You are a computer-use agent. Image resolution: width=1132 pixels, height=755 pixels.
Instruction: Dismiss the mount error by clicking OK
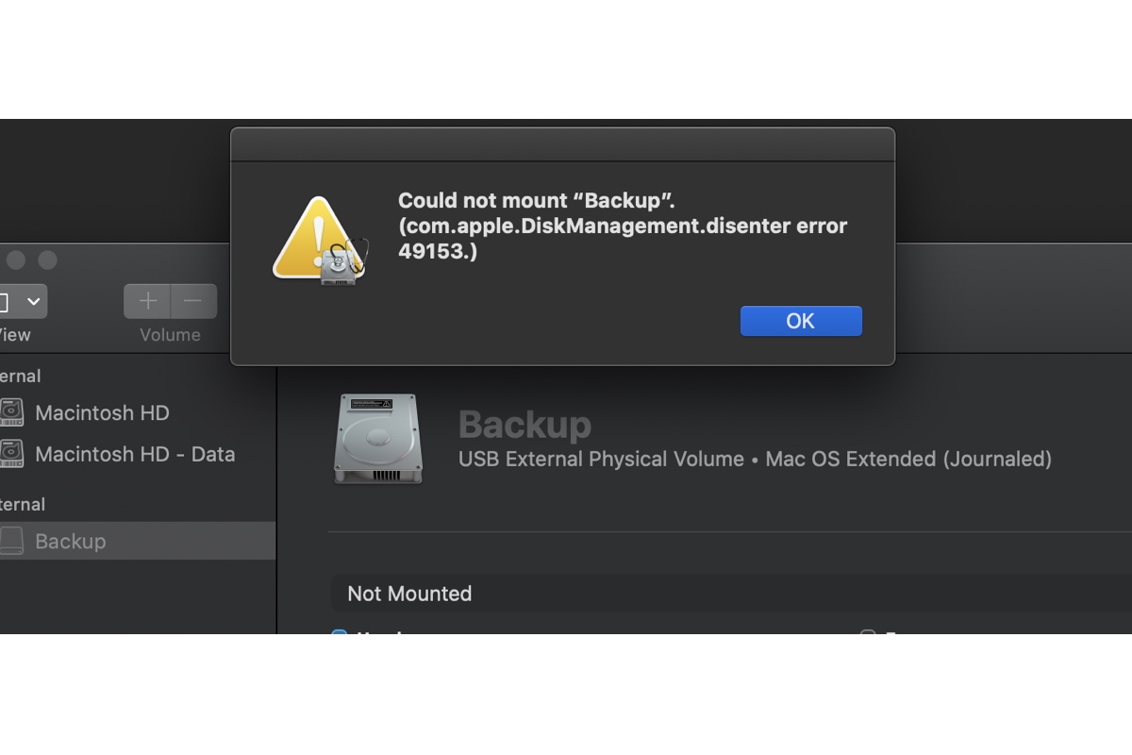[800, 321]
